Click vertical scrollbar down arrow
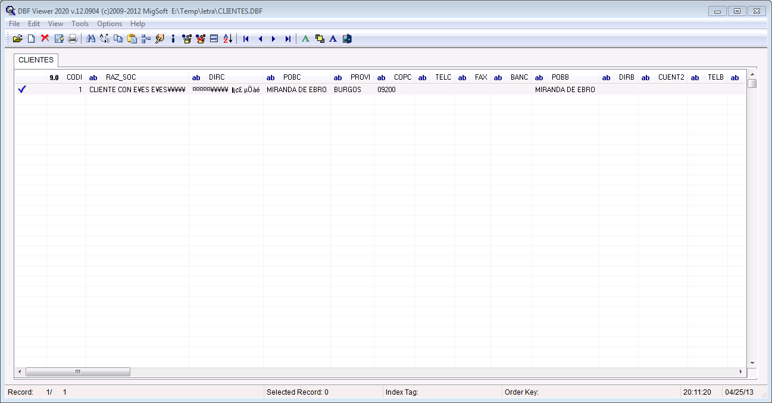Screen dimensions: 772x403 point(752,363)
